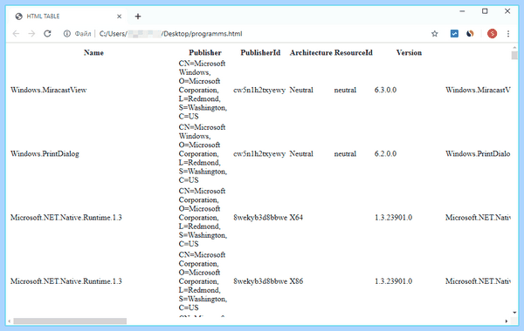The height and width of the screenshot is (331, 524).
Task: Click version 6.3.0.0 cell
Action: (x=385, y=90)
